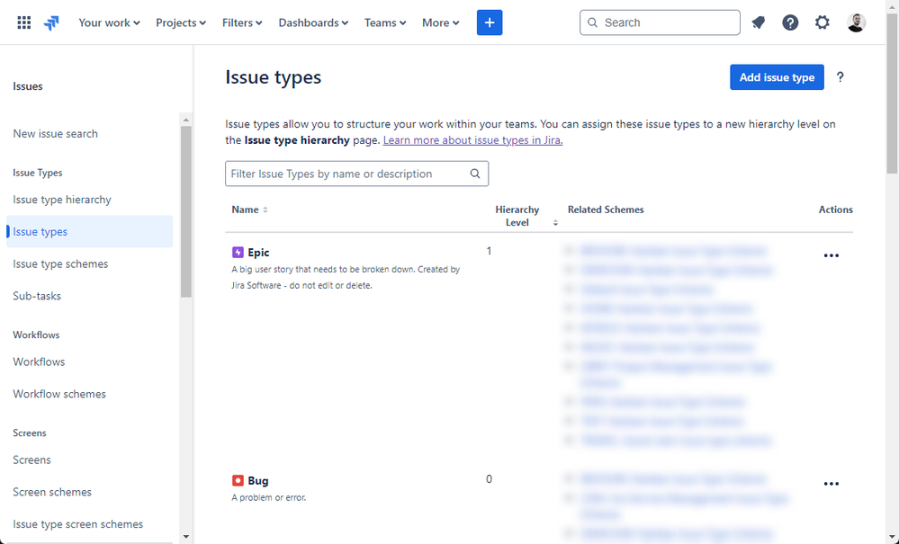Open the app switcher grid icon

tap(24, 22)
